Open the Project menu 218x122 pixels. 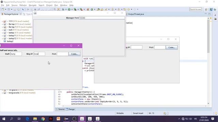click(x=49, y=5)
